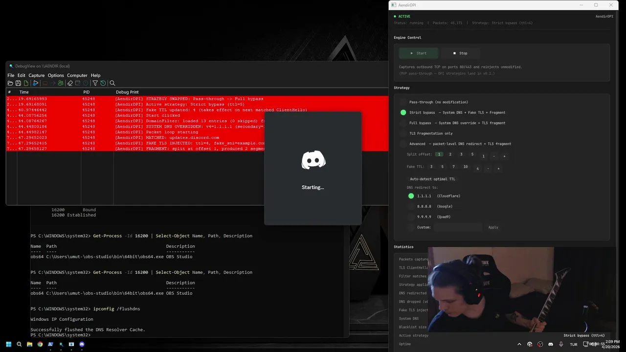Click the dimmed clock Time Format icon

click(86, 83)
